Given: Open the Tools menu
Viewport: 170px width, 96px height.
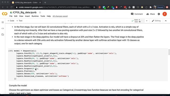Looking at the screenshot, I should click(43, 16).
